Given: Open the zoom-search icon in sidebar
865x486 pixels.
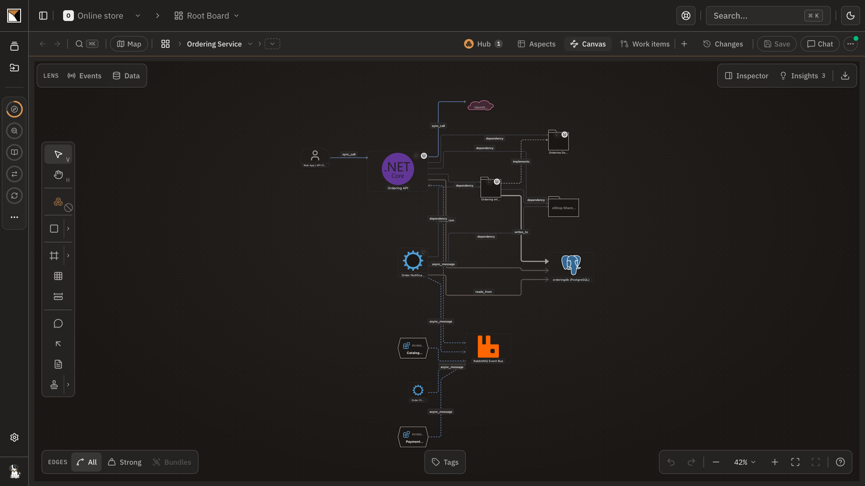Looking at the screenshot, I should (14, 131).
